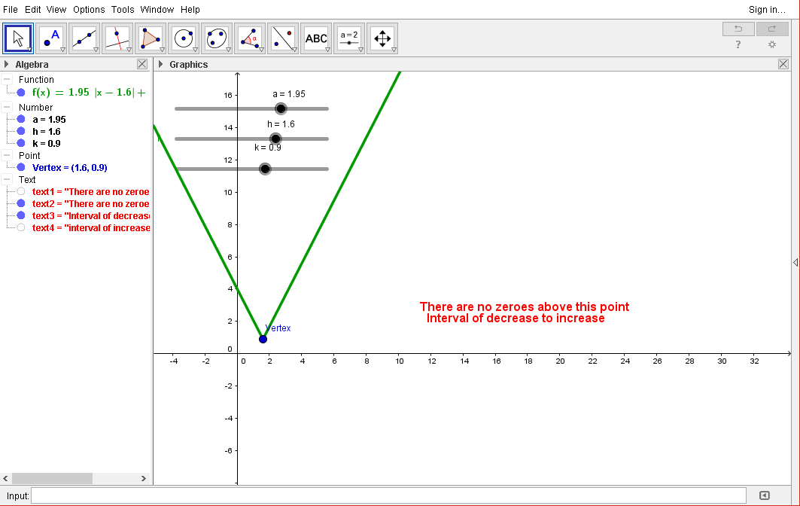
Task: Open the settings gear icon
Action: click(772, 44)
